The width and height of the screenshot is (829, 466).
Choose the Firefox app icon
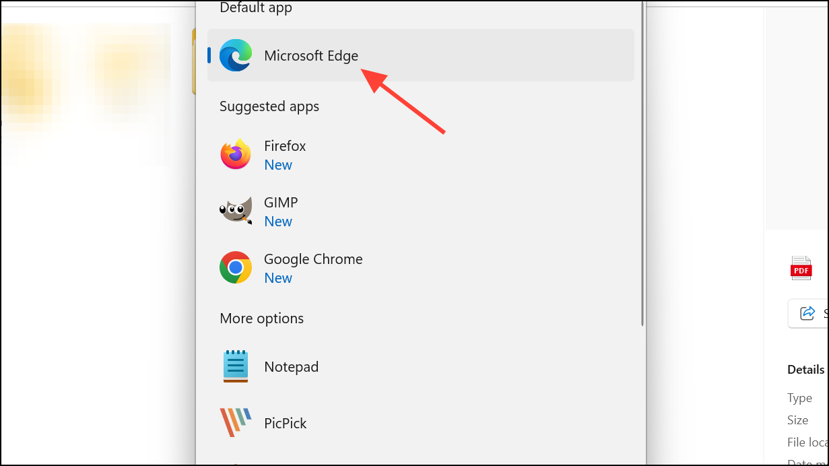click(236, 155)
